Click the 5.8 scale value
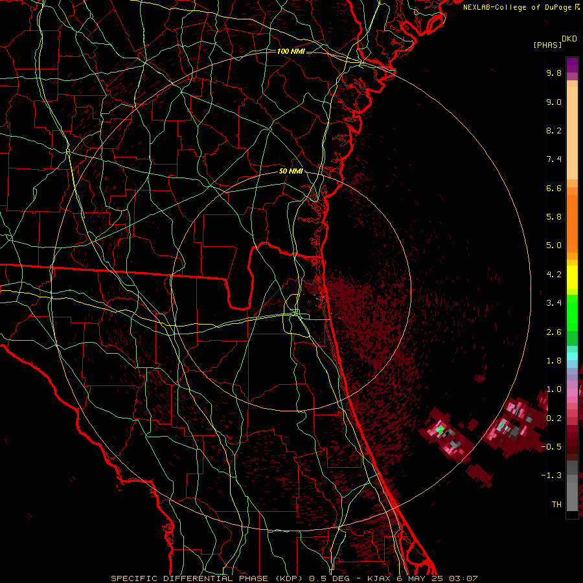The height and width of the screenshot is (583, 583). [554, 217]
